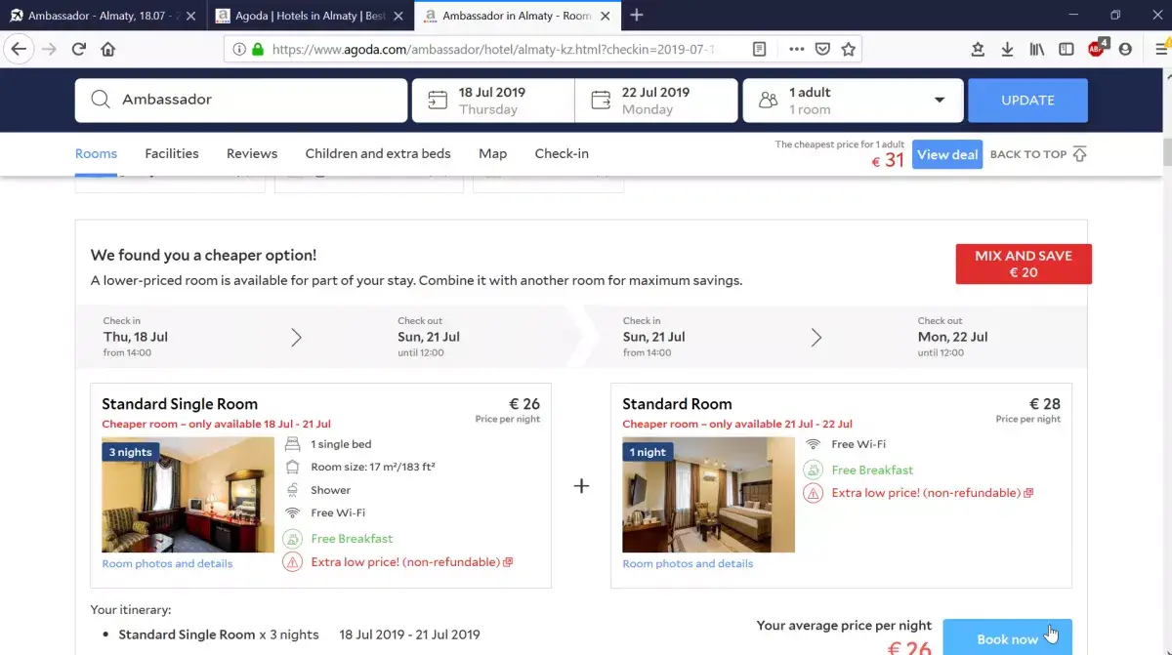Screen dimensions: 1172x655
Task: Click the 'Free Wi-Fi' text in Standard Room
Action: point(858,444)
